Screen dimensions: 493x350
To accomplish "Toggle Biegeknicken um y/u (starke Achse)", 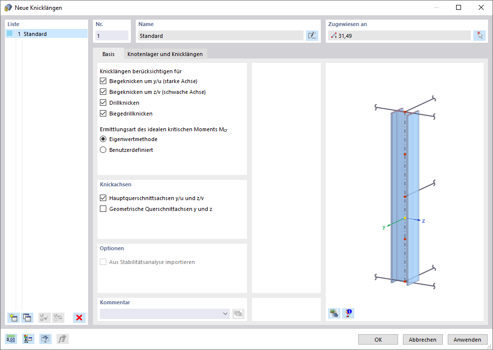I will point(103,81).
